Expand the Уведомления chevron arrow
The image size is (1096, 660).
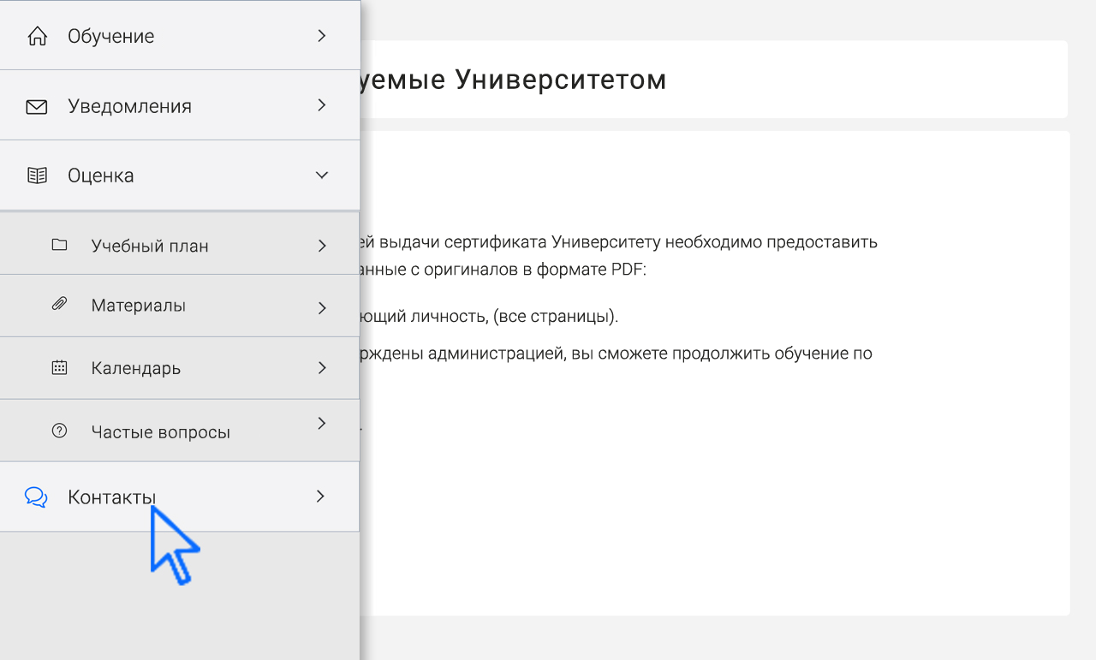(322, 105)
